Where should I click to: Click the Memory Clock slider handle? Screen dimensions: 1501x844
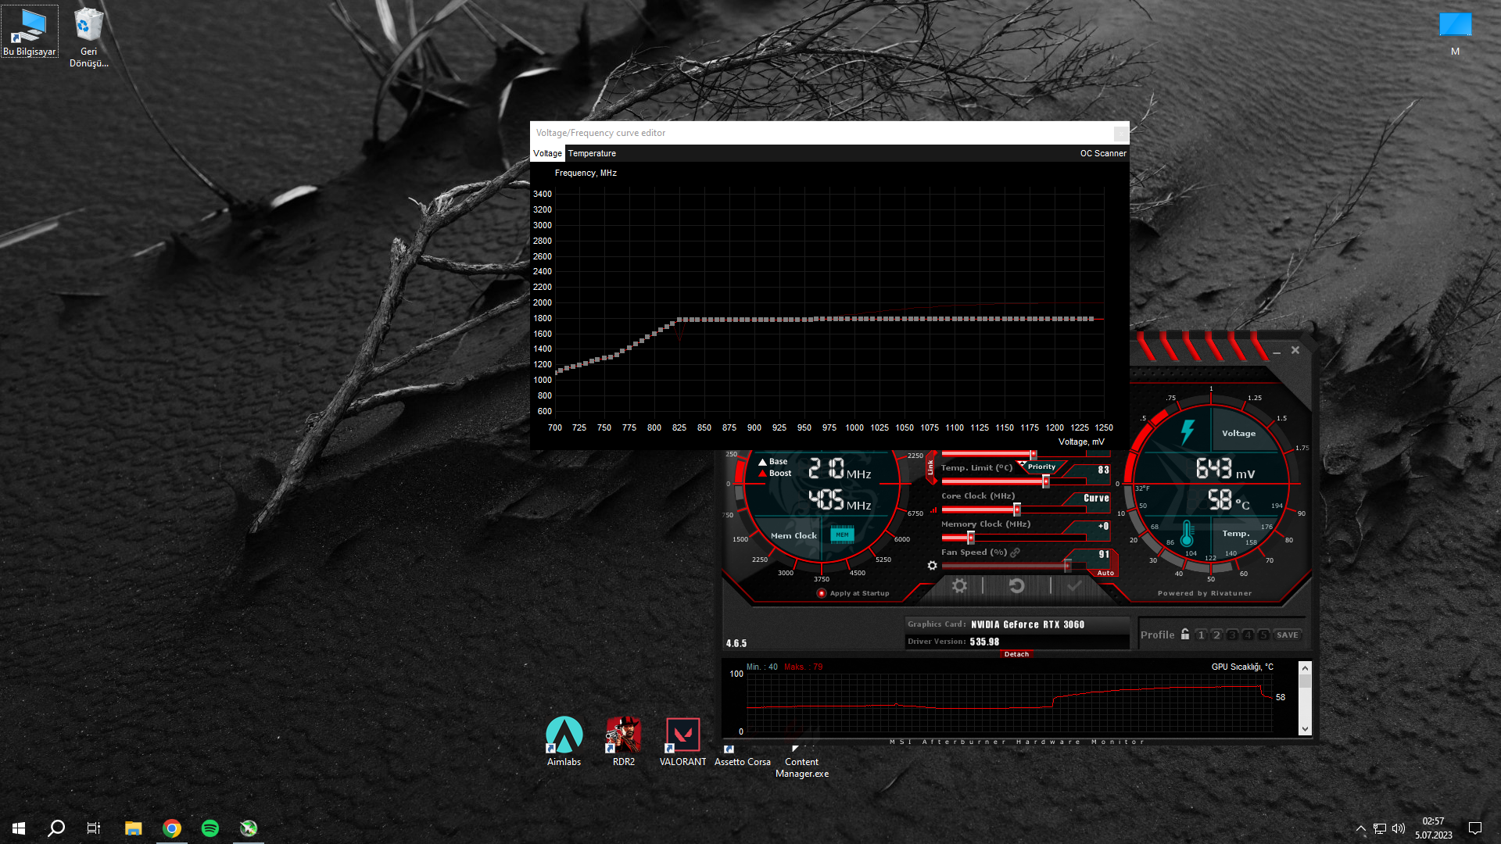[971, 538]
